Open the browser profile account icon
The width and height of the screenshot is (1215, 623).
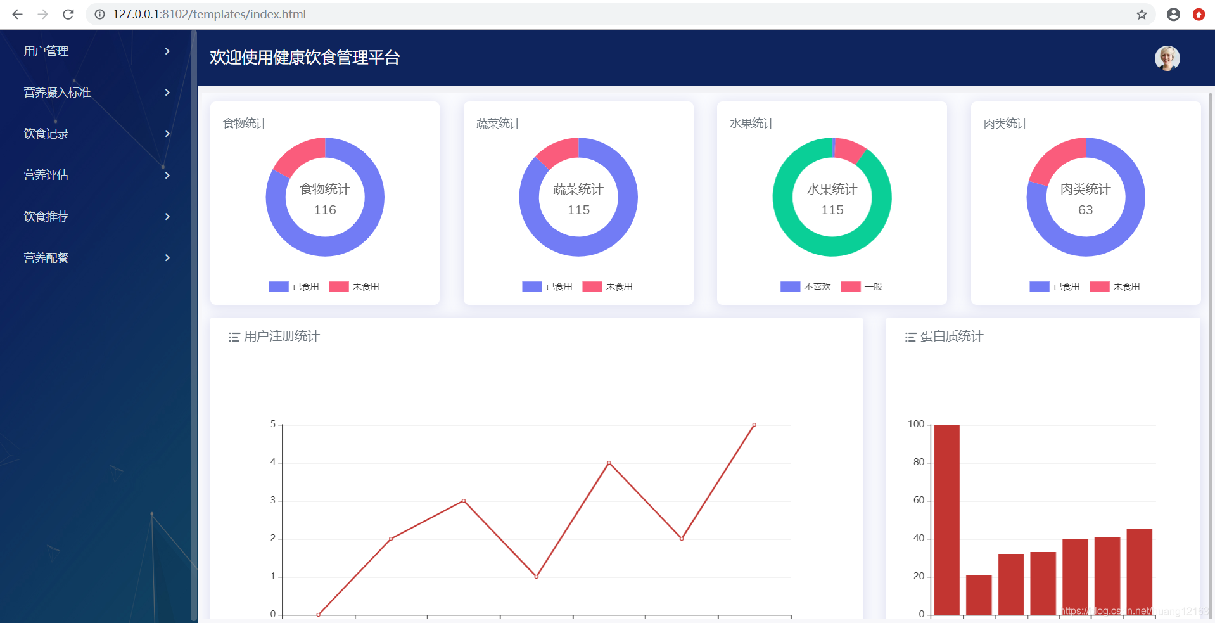pos(1173,14)
